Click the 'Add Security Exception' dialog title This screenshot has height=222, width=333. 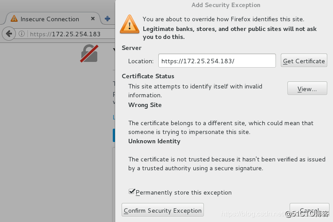point(226,5)
